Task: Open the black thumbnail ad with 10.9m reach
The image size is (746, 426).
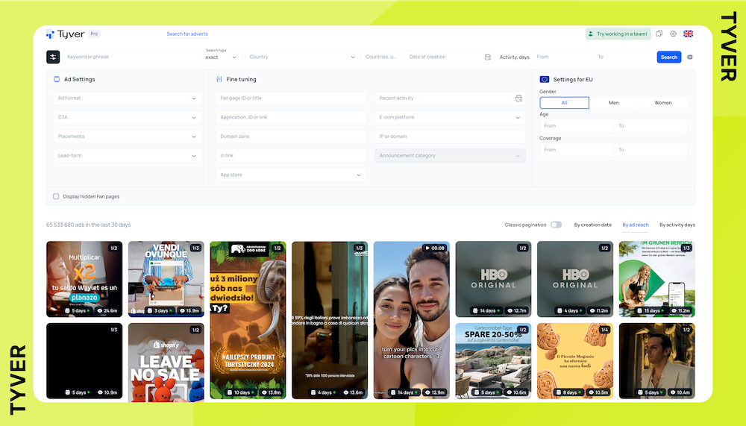Action: tap(84, 361)
